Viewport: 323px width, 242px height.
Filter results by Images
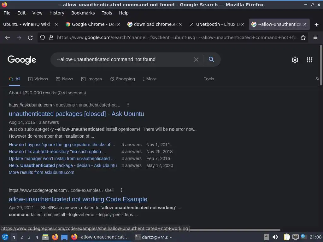pyautogui.click(x=91, y=79)
